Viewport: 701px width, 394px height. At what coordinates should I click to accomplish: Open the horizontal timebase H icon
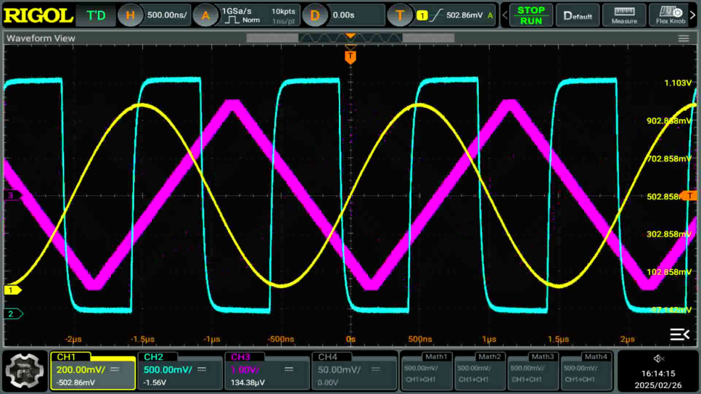[x=130, y=15]
